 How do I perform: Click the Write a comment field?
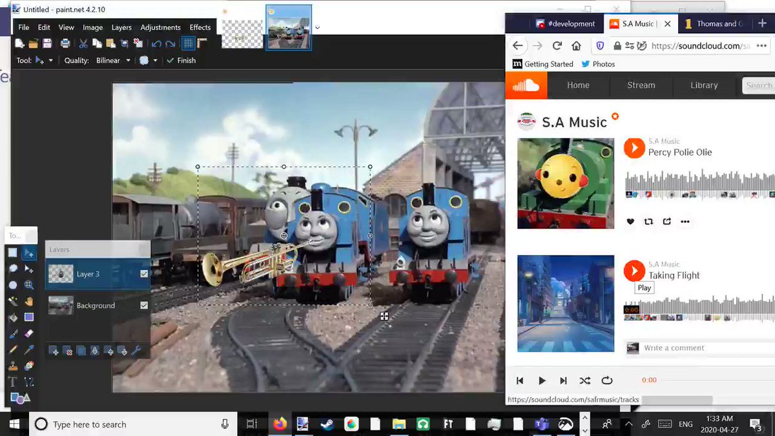point(708,348)
